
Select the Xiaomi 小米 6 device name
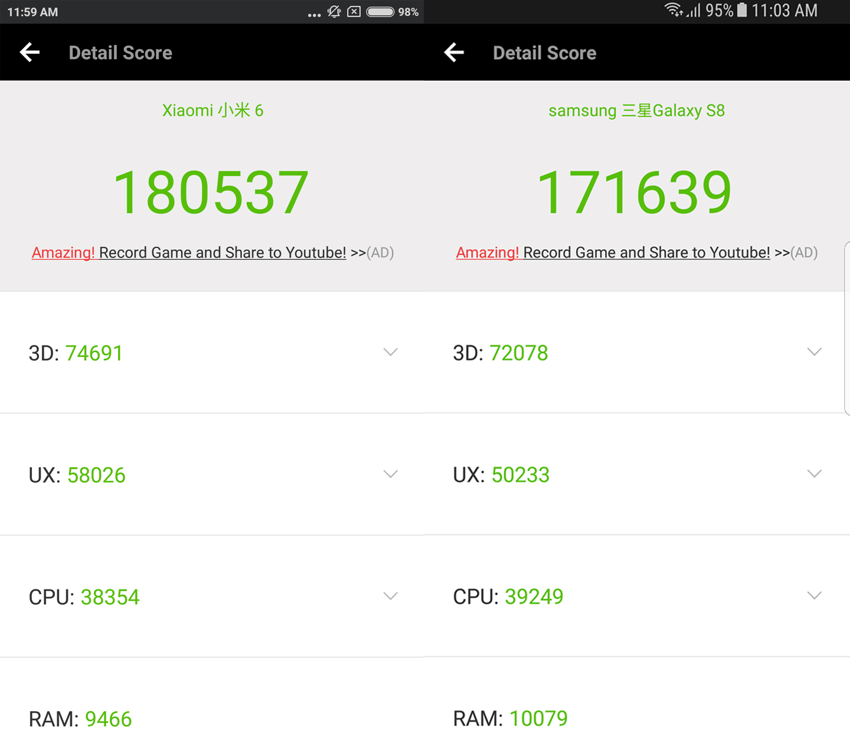[x=212, y=110]
